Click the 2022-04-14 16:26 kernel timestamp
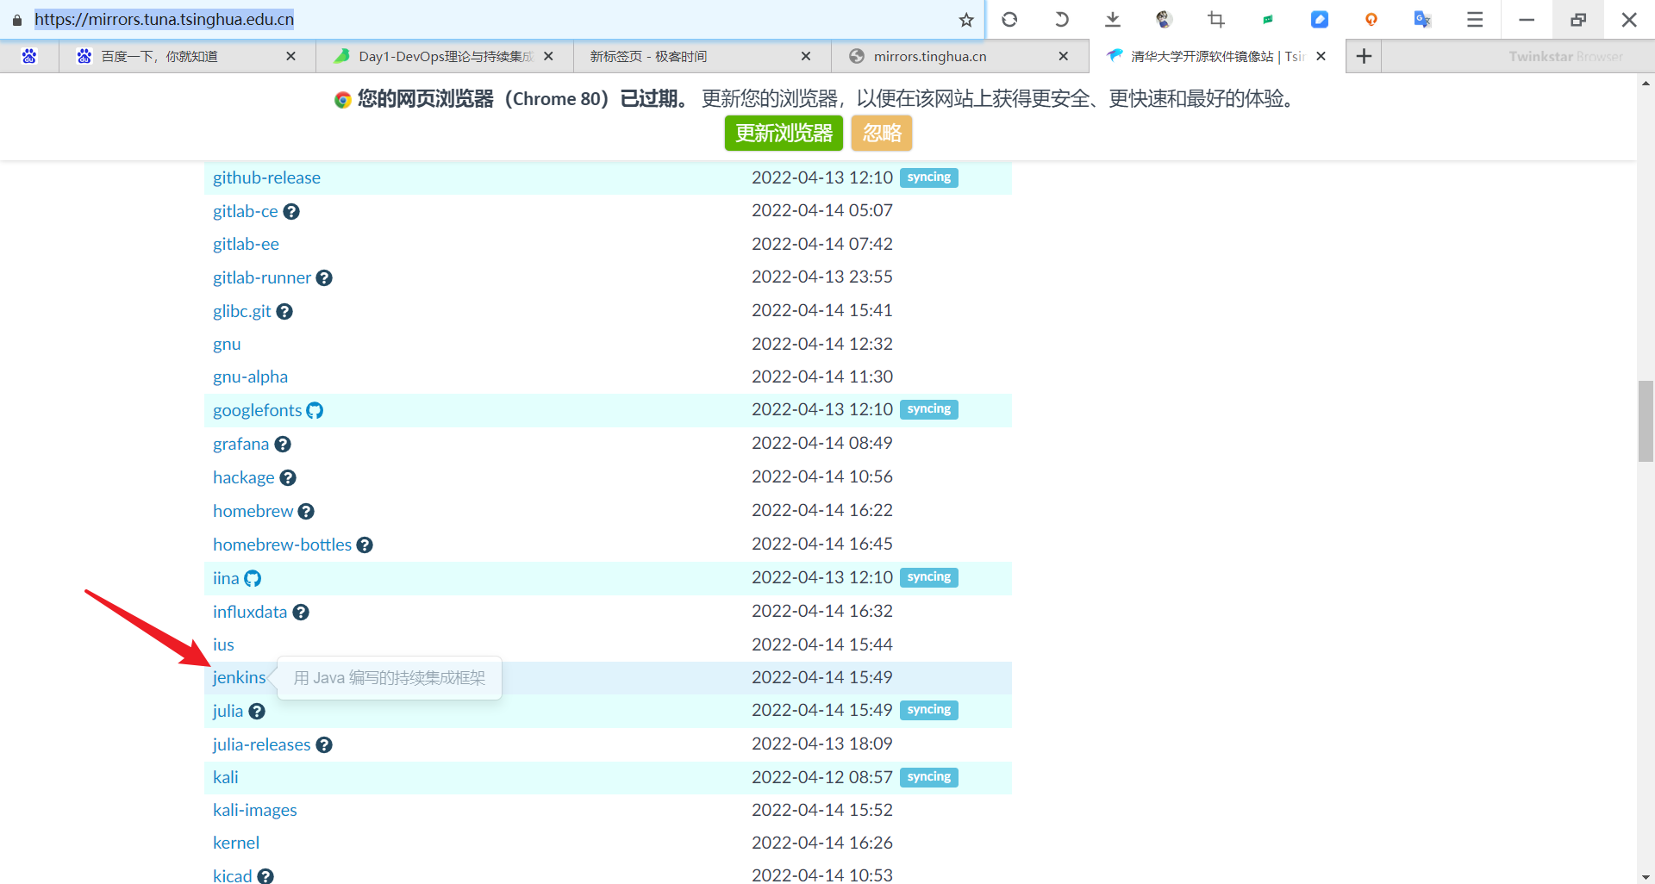1655x884 pixels. 821,843
